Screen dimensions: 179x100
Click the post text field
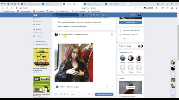click(84, 34)
